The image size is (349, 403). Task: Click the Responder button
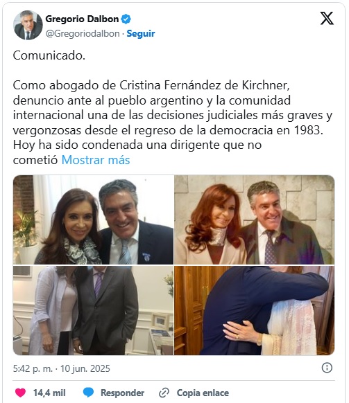(122, 393)
